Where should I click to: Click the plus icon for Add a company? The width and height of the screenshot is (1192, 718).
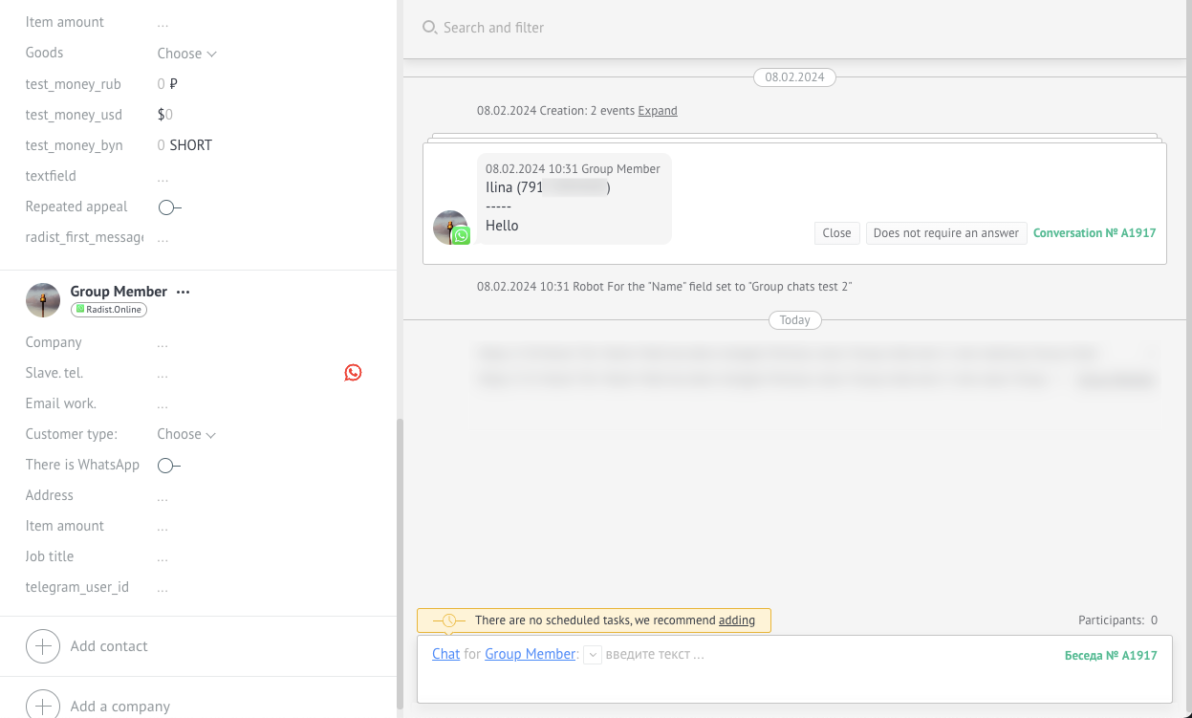[42, 706]
